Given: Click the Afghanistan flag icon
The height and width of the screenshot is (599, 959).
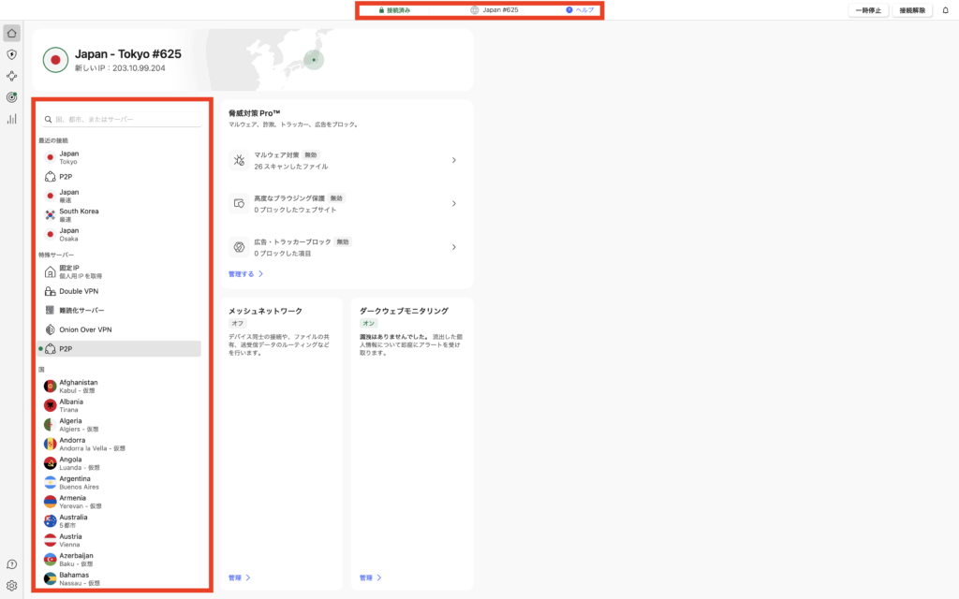Looking at the screenshot, I should click(x=51, y=387).
